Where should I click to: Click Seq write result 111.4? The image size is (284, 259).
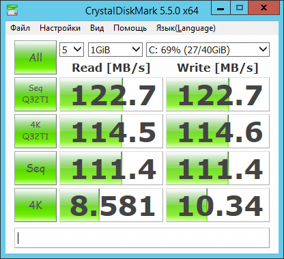click(218, 168)
